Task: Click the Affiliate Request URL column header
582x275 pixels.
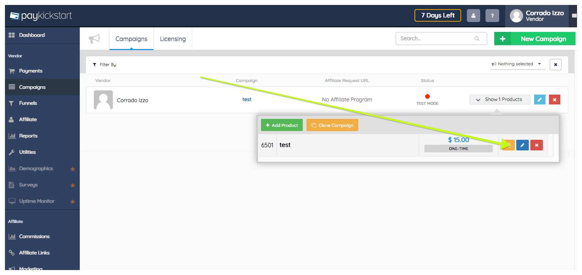Action: [347, 81]
